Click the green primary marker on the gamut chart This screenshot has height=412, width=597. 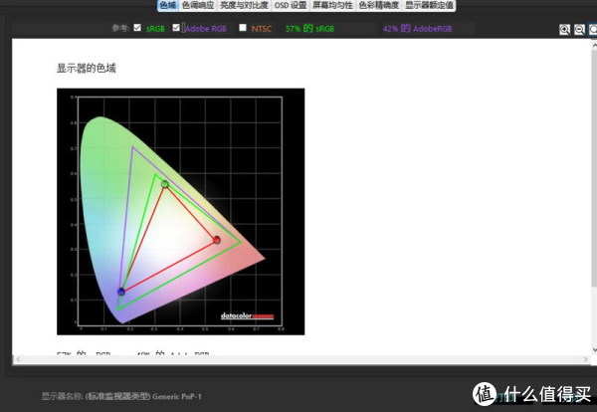click(x=165, y=184)
